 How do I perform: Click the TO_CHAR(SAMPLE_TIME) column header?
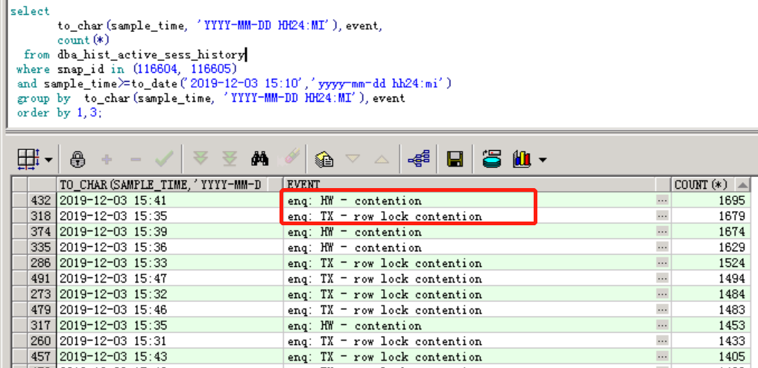(168, 184)
